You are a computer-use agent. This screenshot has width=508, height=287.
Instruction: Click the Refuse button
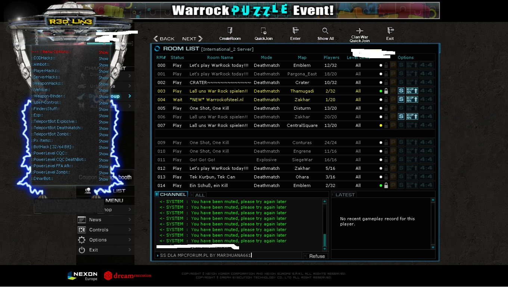coord(315,256)
